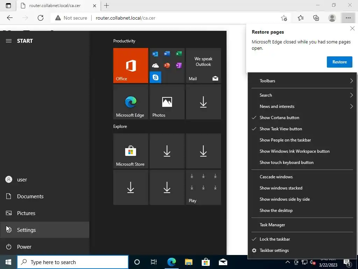
Task: Open Edge Settings and more menu
Action: [348, 18]
